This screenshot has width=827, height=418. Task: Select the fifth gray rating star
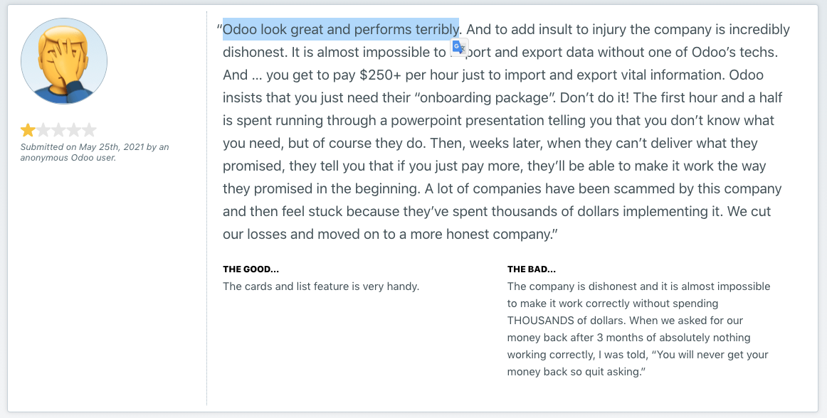pos(89,130)
